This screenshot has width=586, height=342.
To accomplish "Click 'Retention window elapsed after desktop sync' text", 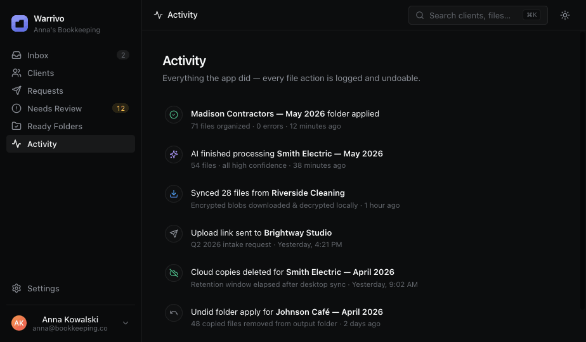I will tap(268, 284).
